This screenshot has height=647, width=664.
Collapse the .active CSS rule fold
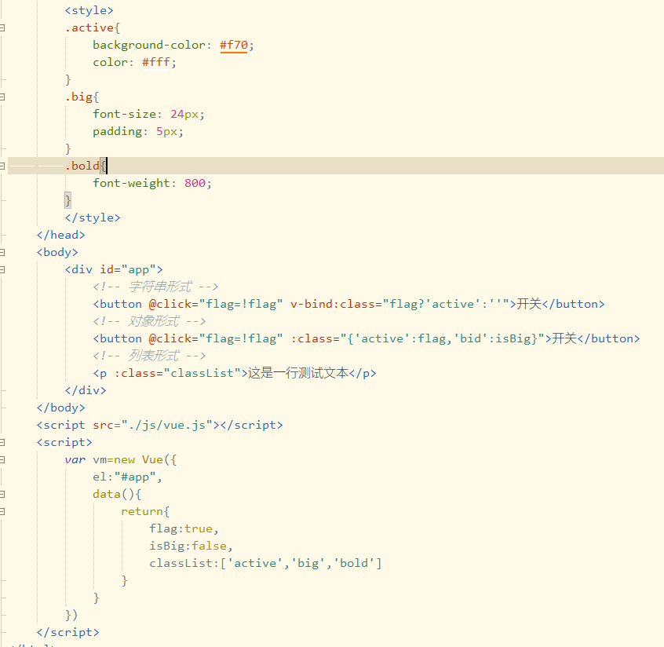click(2, 28)
